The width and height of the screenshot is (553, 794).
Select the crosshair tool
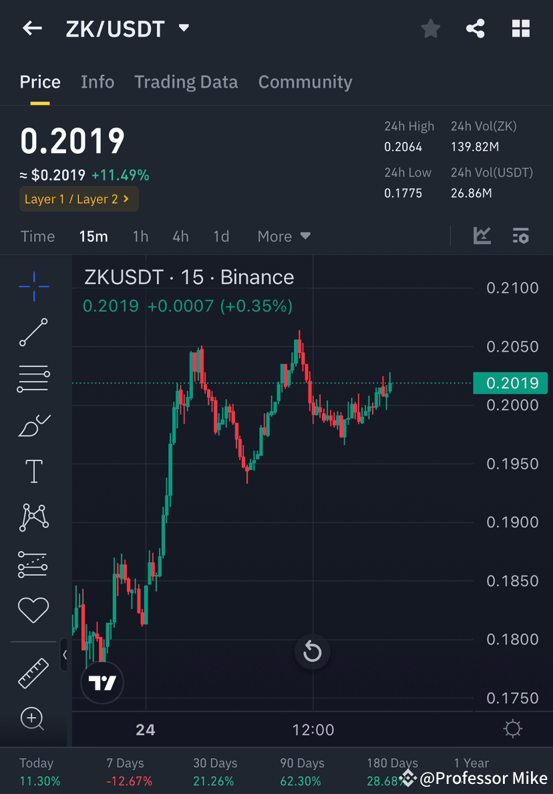(33, 285)
